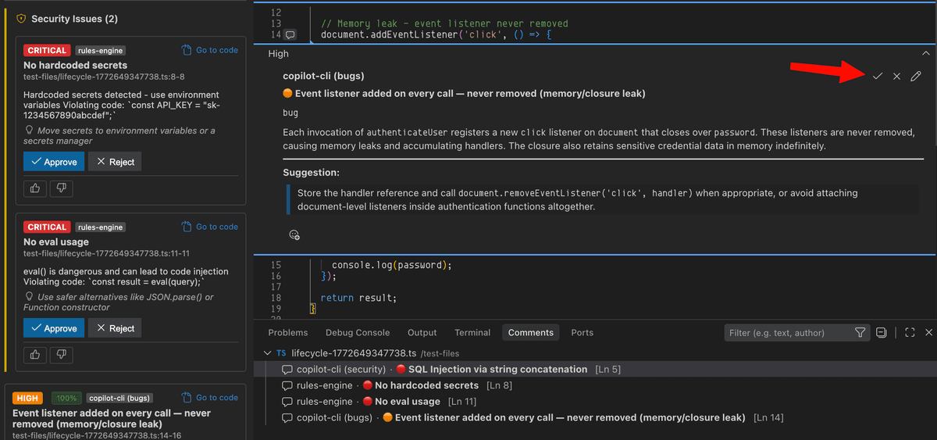Reject the No hardcoded secrets issue
This screenshot has width=937, height=440.
click(115, 162)
